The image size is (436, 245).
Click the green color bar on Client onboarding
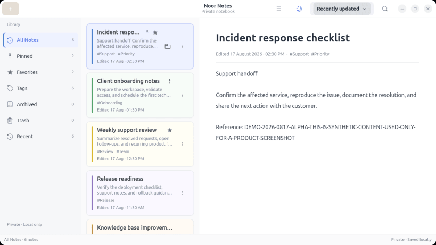pyautogui.click(x=92, y=95)
